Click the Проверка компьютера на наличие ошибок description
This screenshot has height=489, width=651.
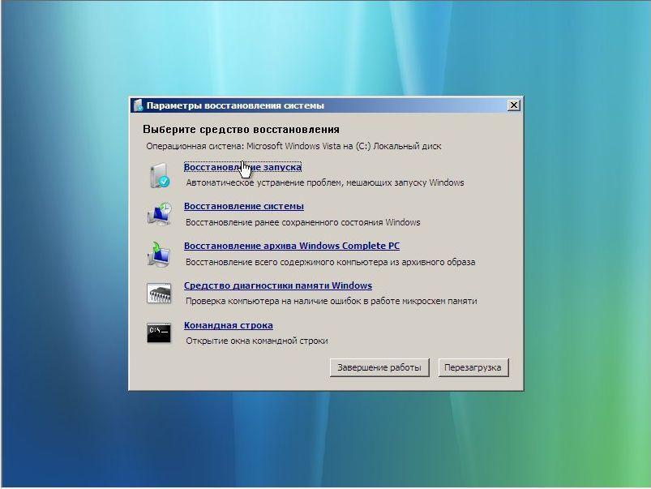tap(331, 301)
